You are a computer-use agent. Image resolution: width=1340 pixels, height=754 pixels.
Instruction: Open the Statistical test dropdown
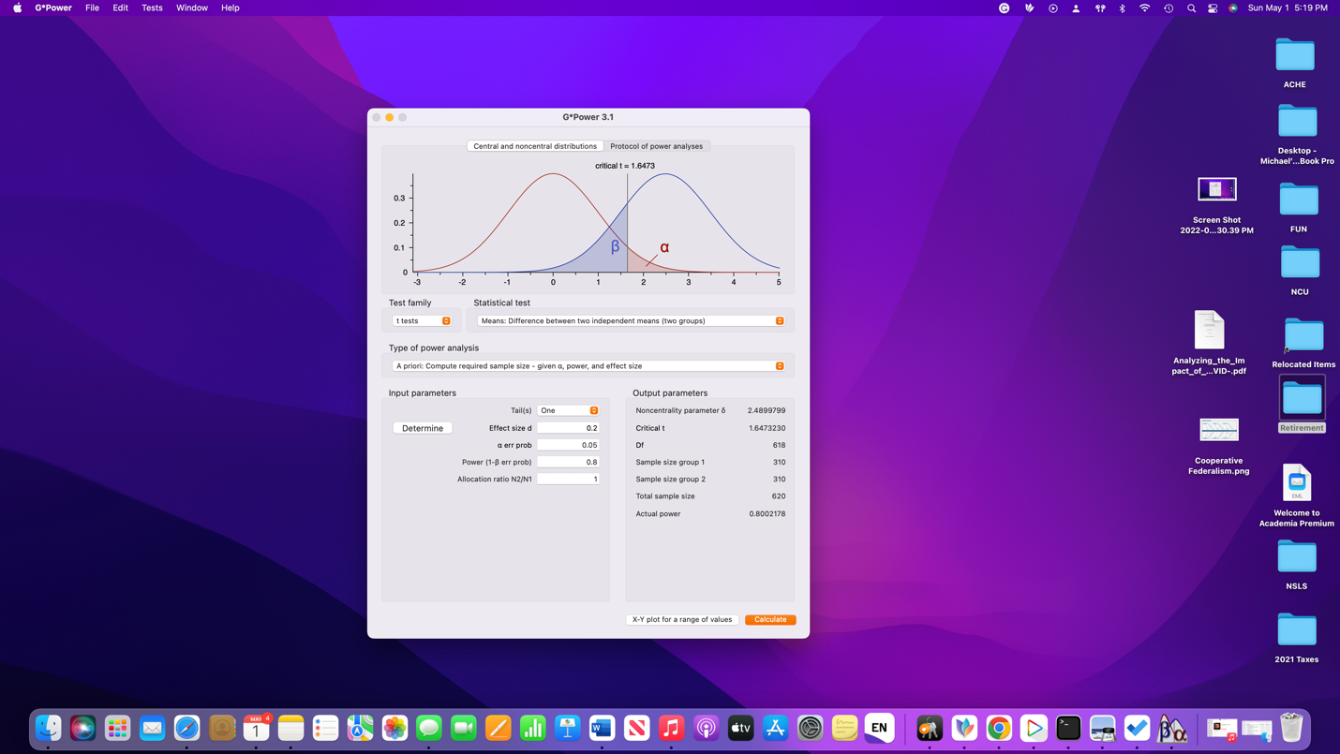point(631,321)
